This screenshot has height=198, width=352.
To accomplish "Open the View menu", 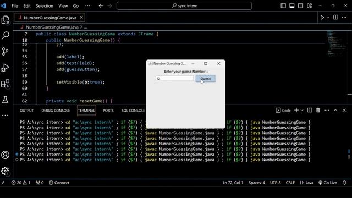I will tap(63, 6).
